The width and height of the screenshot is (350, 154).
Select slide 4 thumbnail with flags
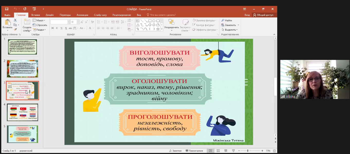[22, 112]
